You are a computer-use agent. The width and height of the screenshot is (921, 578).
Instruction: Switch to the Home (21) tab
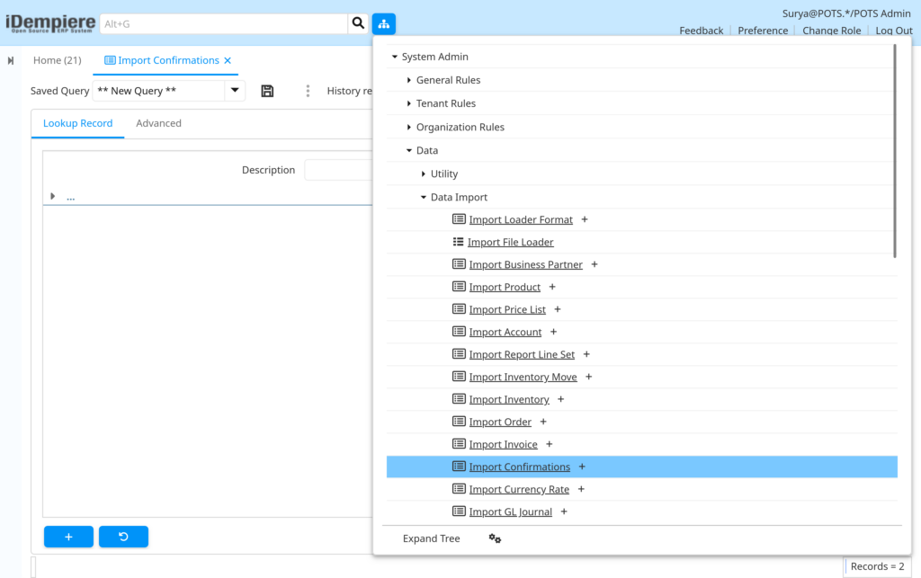pos(57,60)
